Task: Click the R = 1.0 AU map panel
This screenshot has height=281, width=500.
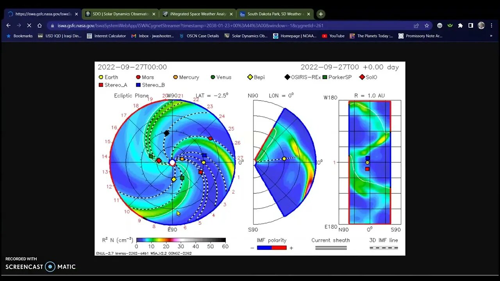Action: pyautogui.click(x=370, y=162)
